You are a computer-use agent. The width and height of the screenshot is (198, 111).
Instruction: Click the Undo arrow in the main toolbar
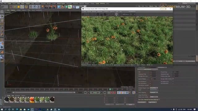(3, 7)
